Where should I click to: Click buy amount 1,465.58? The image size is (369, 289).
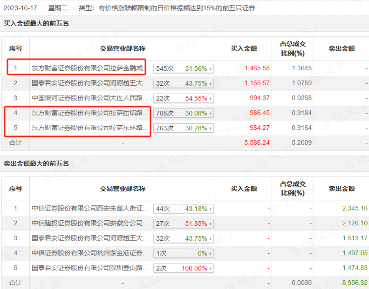pos(257,68)
